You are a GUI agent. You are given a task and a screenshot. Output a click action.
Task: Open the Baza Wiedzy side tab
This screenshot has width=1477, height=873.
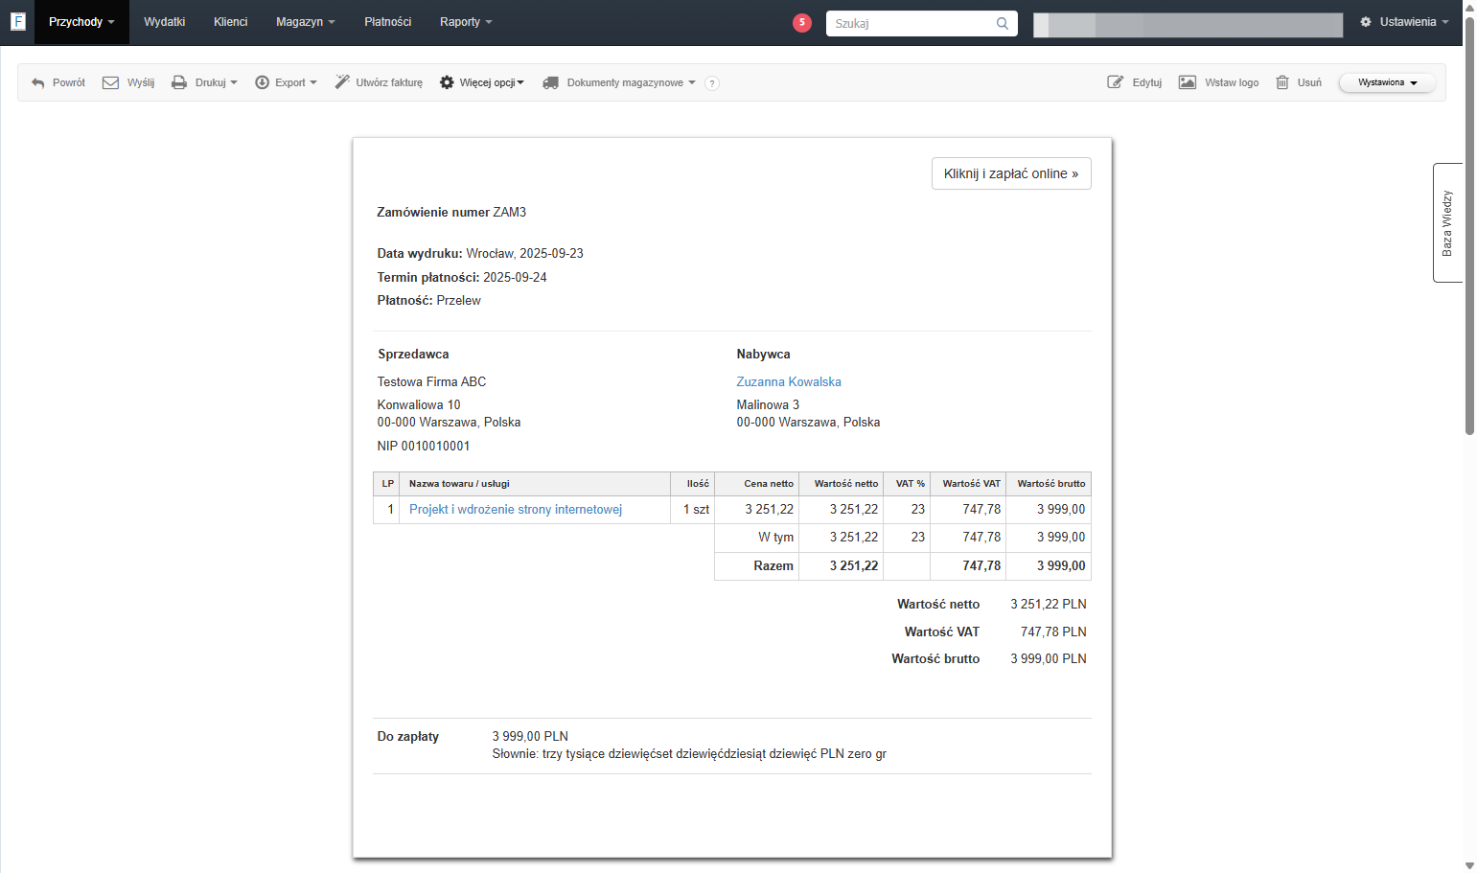click(1447, 222)
